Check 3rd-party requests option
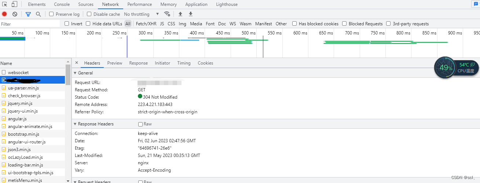This screenshot has width=480, height=183. [388, 23]
